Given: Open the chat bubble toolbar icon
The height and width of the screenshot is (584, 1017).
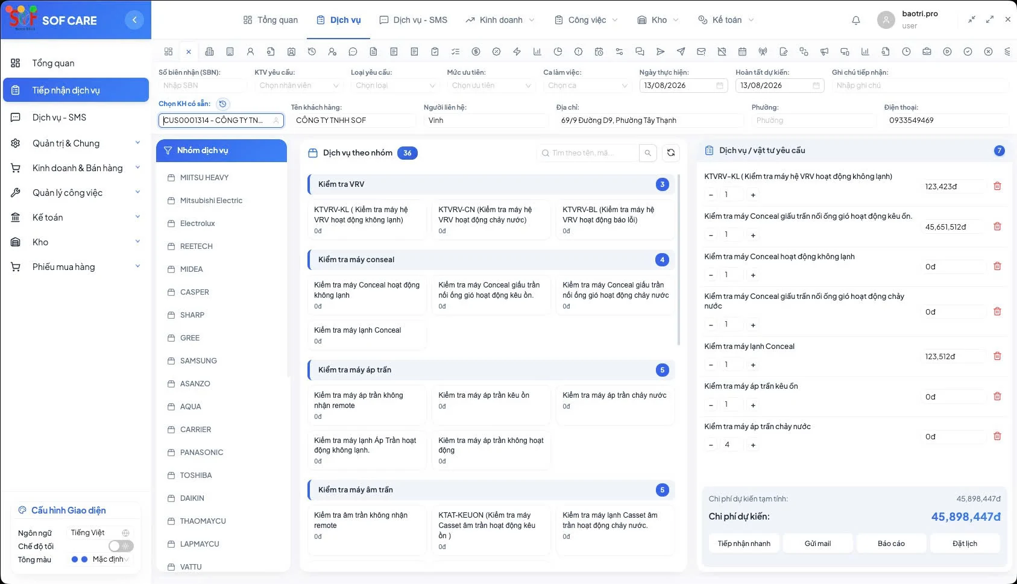Looking at the screenshot, I should (353, 52).
